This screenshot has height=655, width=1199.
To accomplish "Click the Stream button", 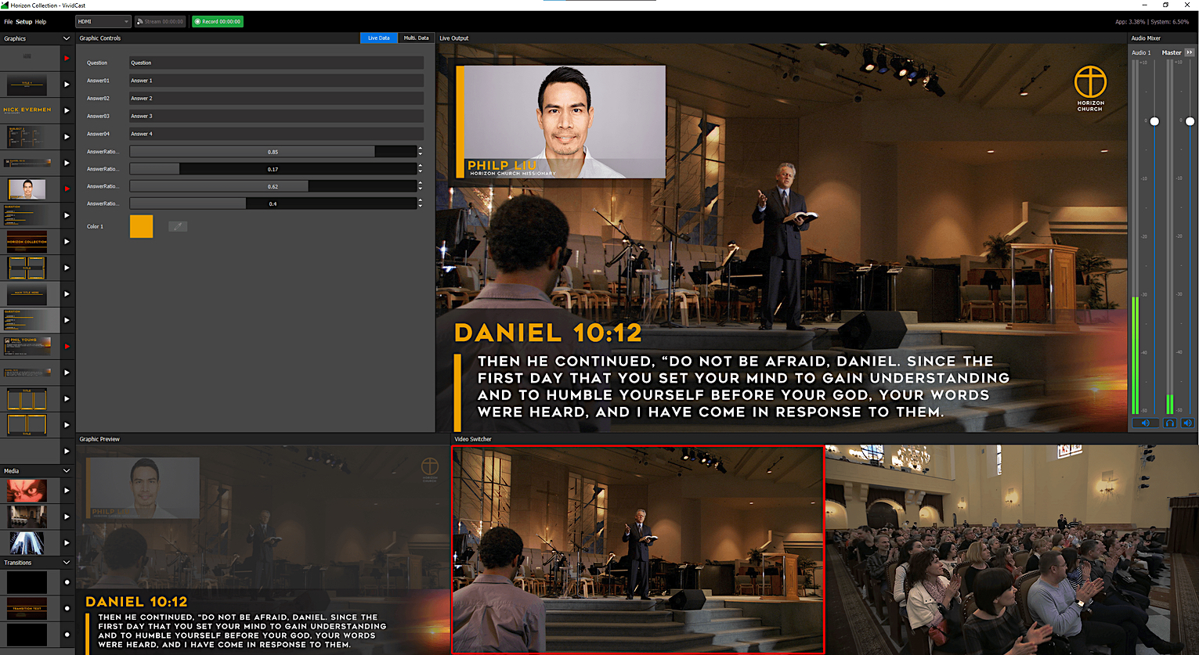I will 161,22.
